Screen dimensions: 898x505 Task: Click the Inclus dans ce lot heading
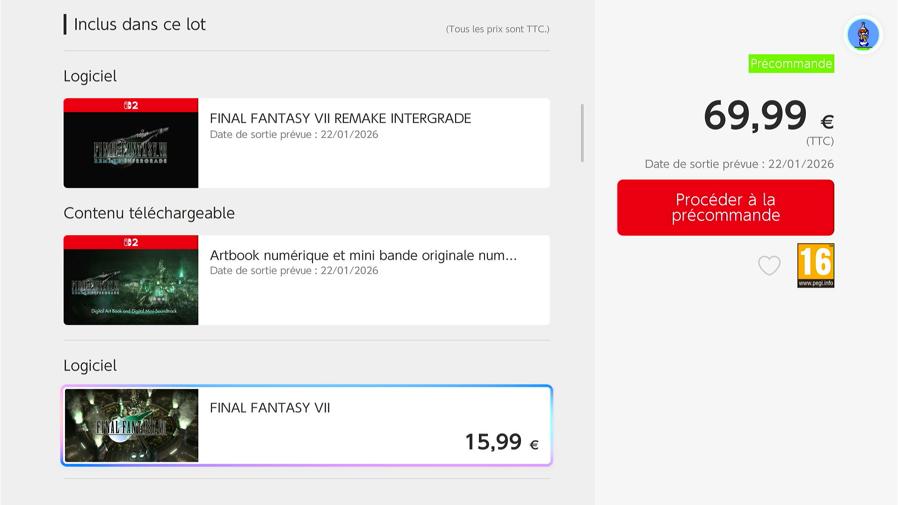pos(139,24)
